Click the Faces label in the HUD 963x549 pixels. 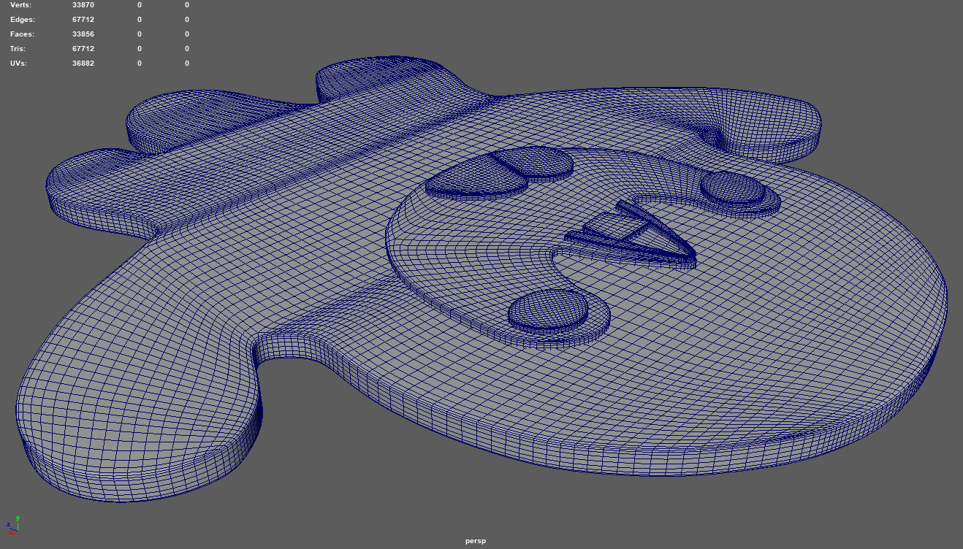(22, 34)
